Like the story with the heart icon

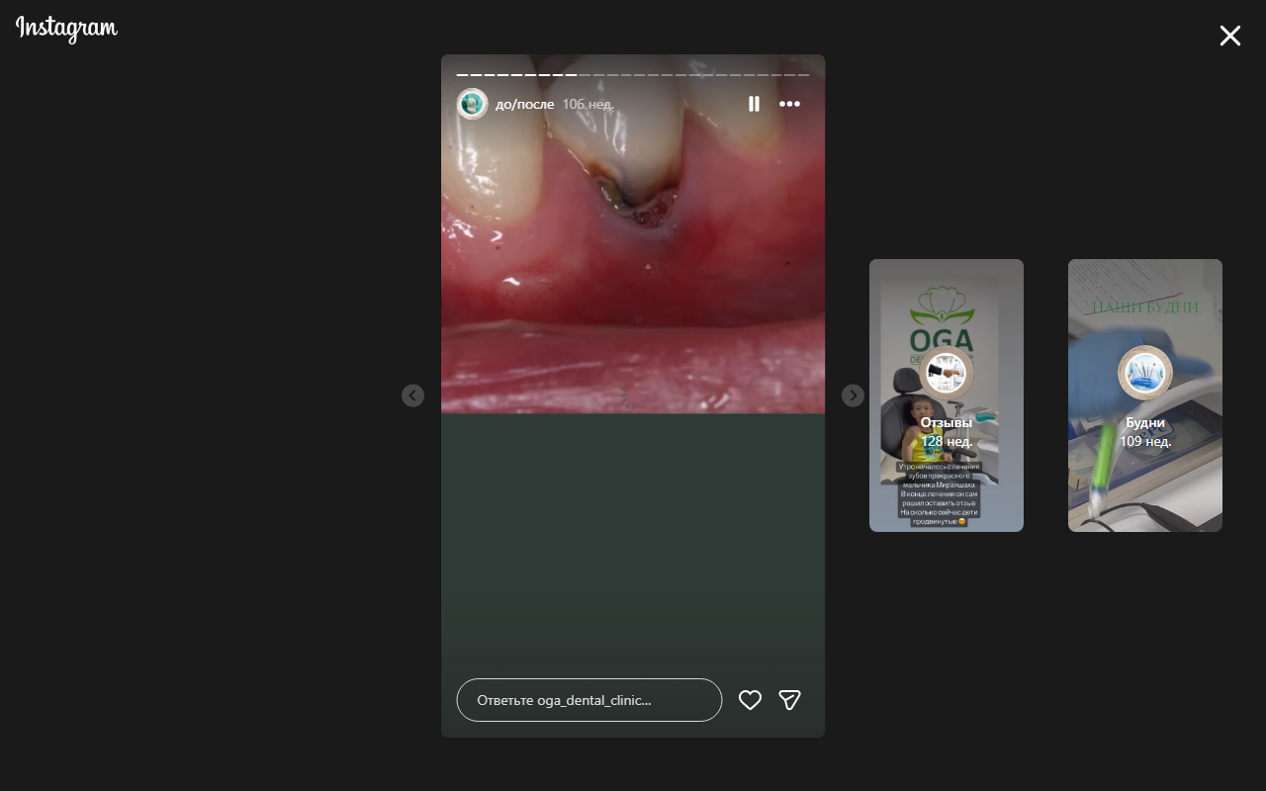coord(750,700)
